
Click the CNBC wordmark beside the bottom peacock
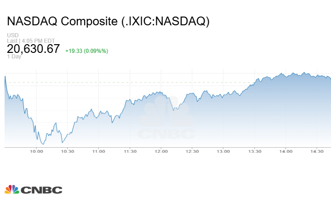click(41, 190)
